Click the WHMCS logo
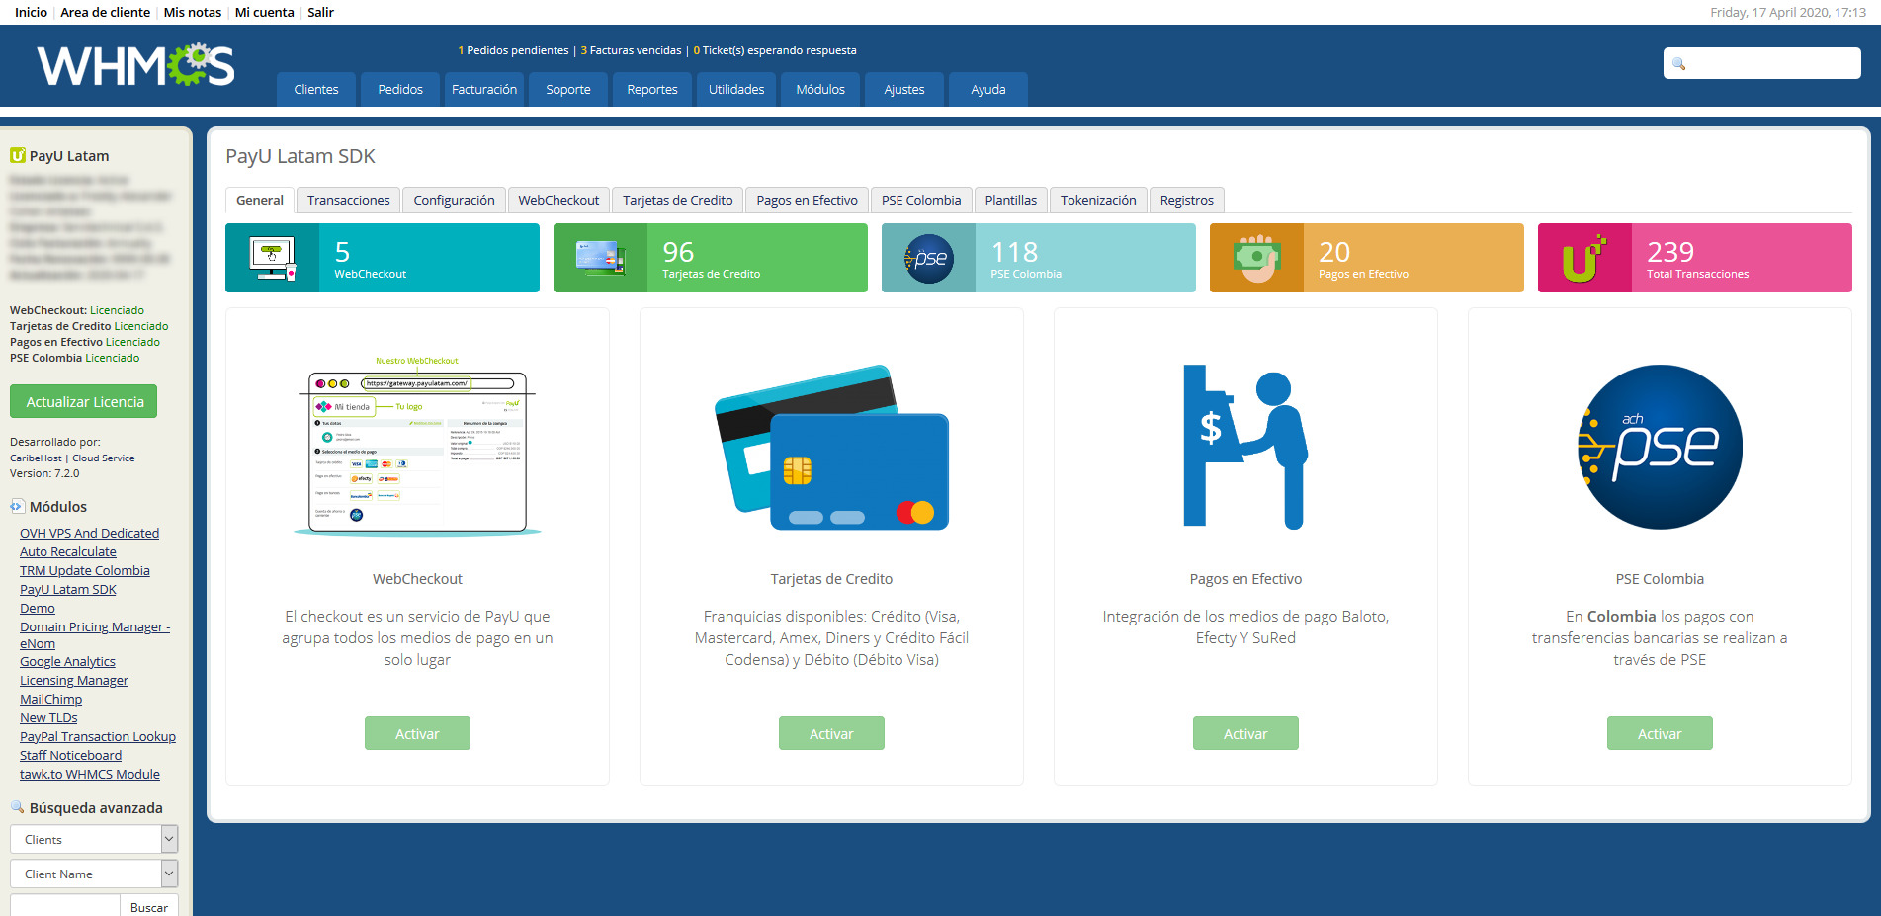 pyautogui.click(x=136, y=65)
